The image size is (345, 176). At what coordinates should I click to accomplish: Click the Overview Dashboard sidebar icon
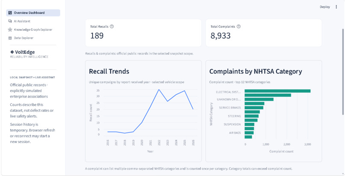point(10,13)
